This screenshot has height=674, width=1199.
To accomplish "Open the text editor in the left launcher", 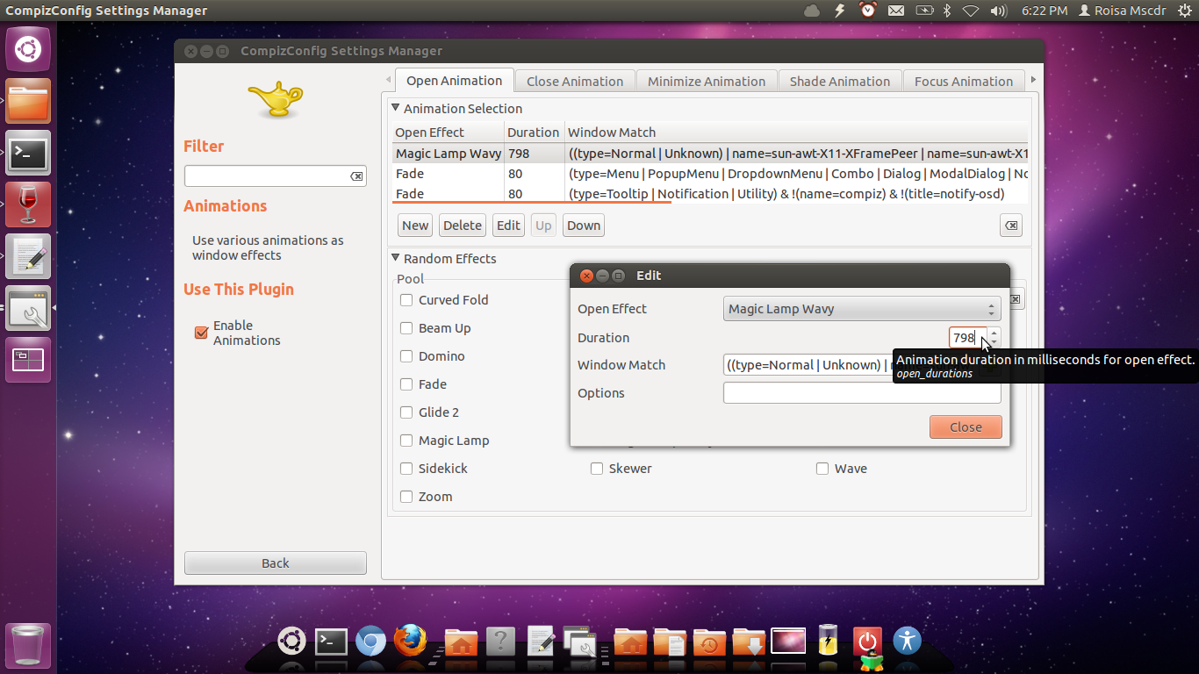I will pos(28,256).
